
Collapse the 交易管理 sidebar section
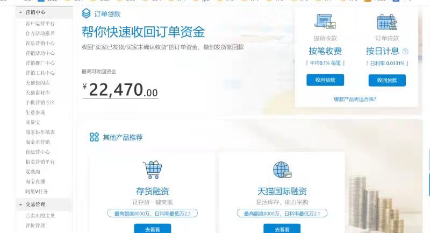[20, 204]
